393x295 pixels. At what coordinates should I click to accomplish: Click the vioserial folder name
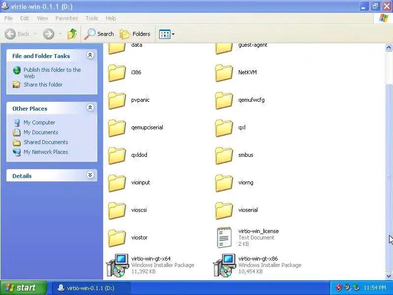pos(248,210)
